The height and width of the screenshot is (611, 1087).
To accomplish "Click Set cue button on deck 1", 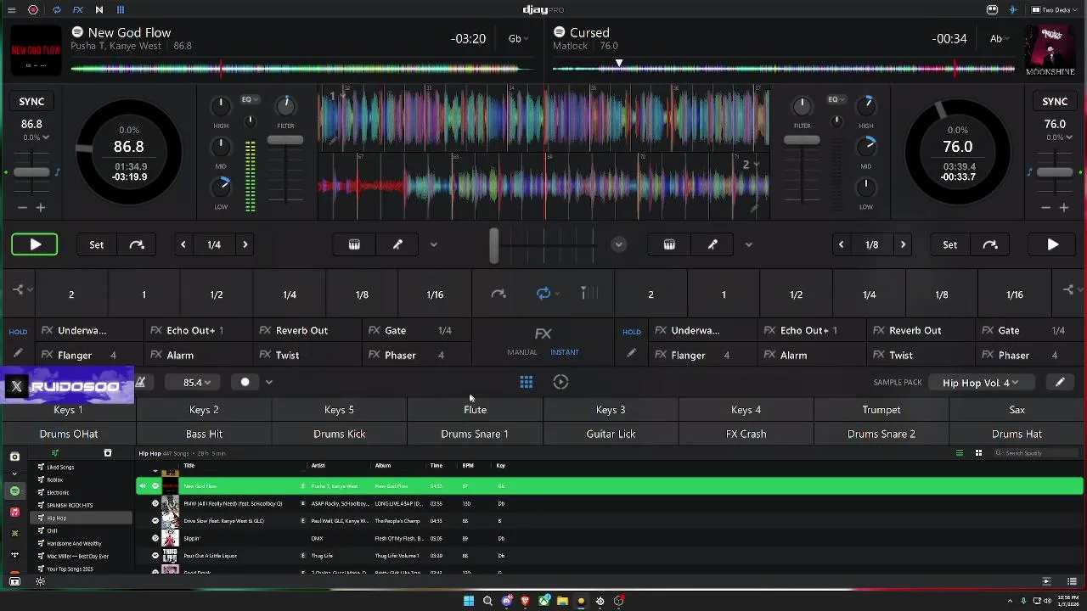I will 97,244.
